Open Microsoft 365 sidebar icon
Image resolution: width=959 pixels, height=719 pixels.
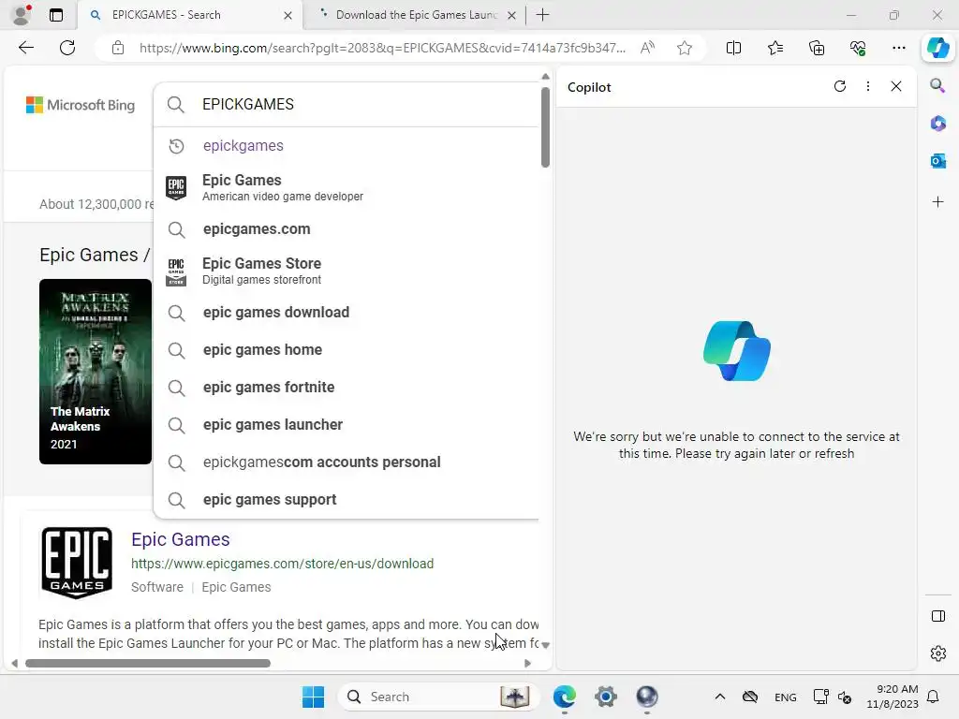click(937, 124)
